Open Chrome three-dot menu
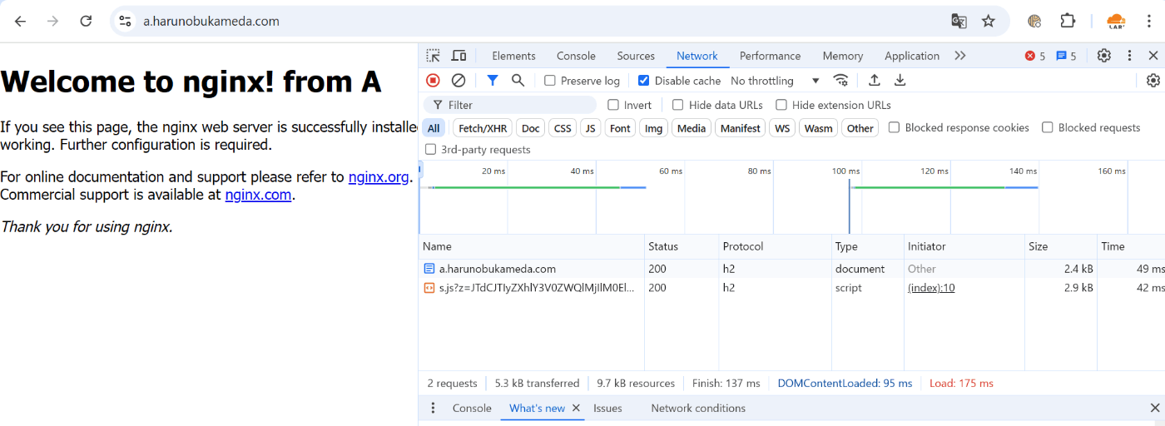1165x426 pixels. [1150, 21]
